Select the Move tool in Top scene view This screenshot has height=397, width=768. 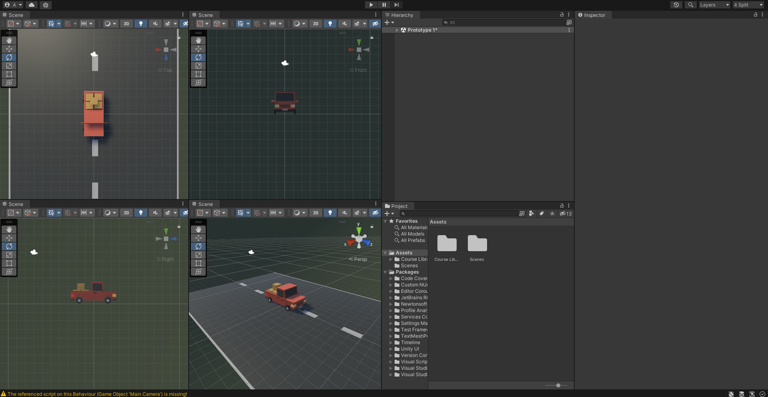click(9, 49)
